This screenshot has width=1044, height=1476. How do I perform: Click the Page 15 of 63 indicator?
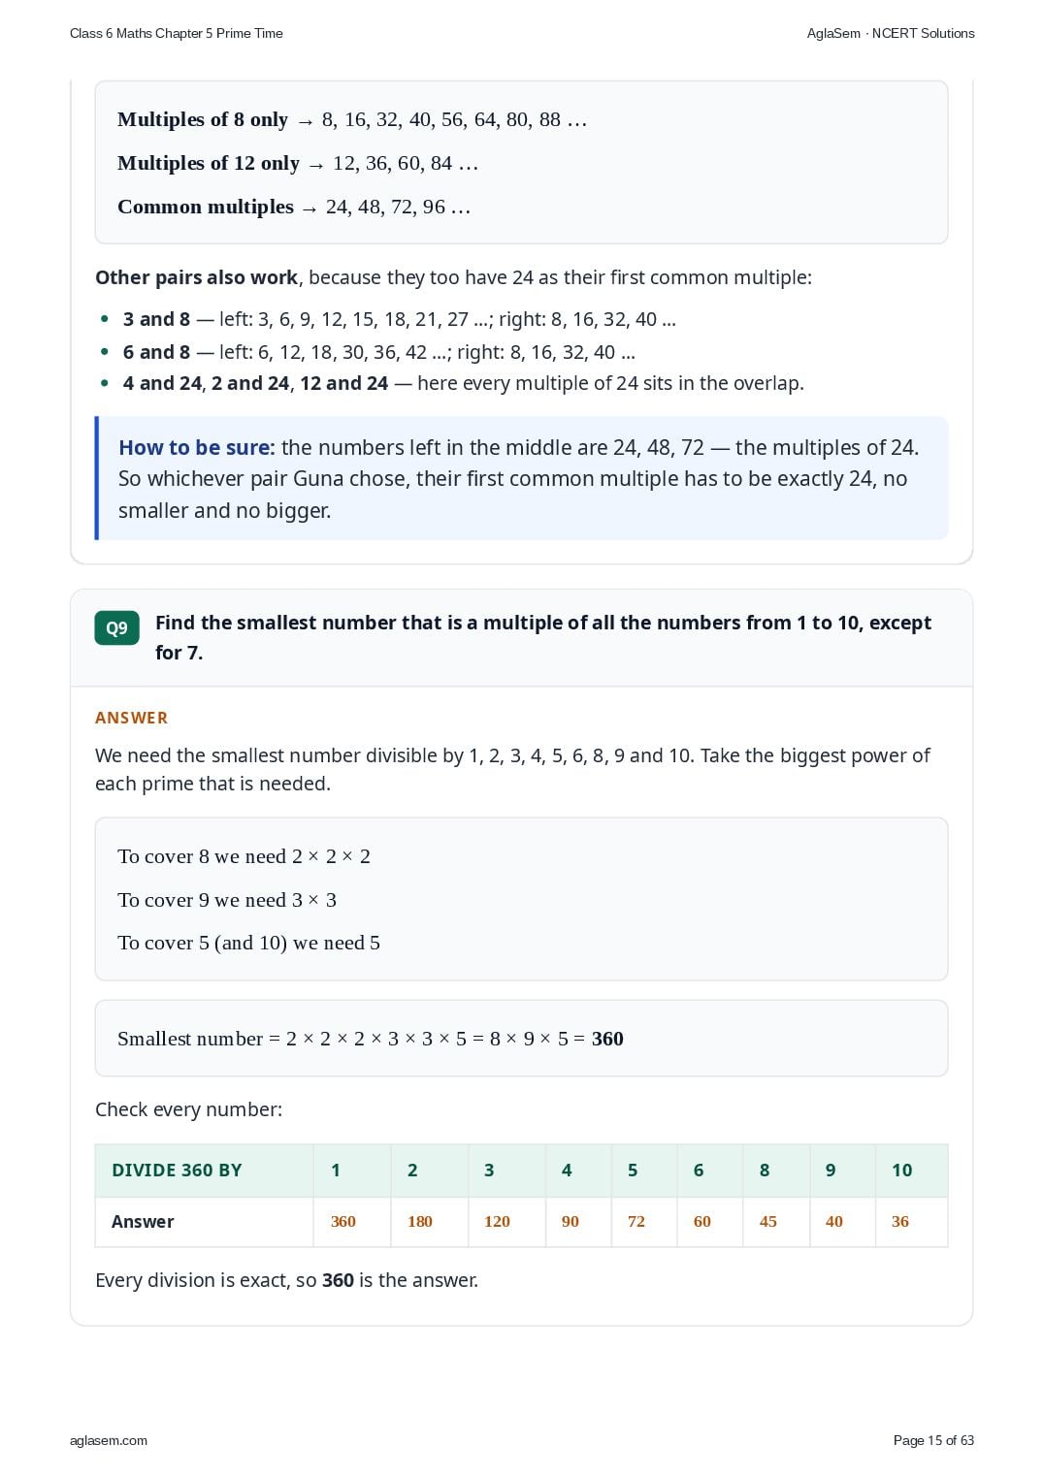click(x=933, y=1440)
